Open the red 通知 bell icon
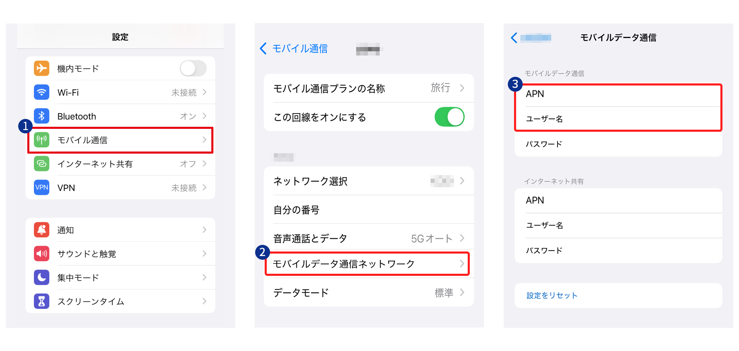Viewport: 739px width, 351px height. [x=41, y=230]
